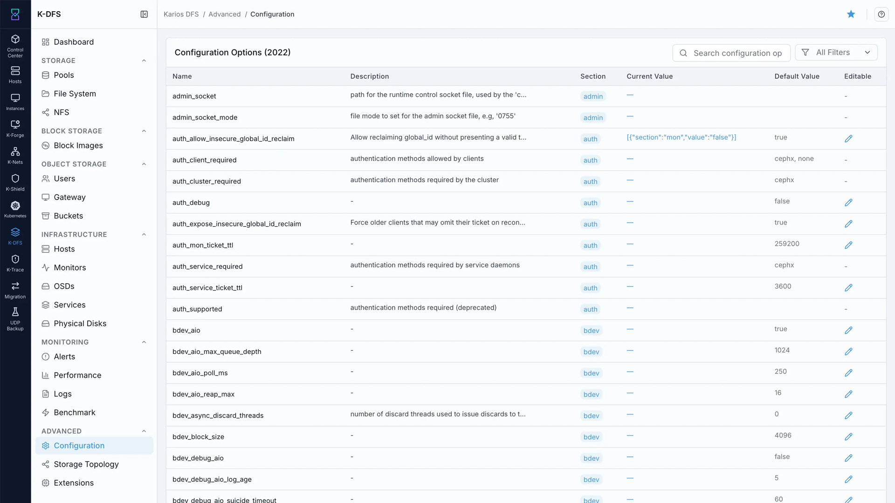Edit auth_mon_ticket_ttl with pencil icon
Image resolution: width=895 pixels, height=503 pixels.
[848, 245]
